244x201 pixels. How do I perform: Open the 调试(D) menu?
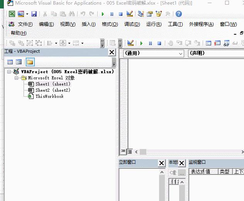coord(132,24)
